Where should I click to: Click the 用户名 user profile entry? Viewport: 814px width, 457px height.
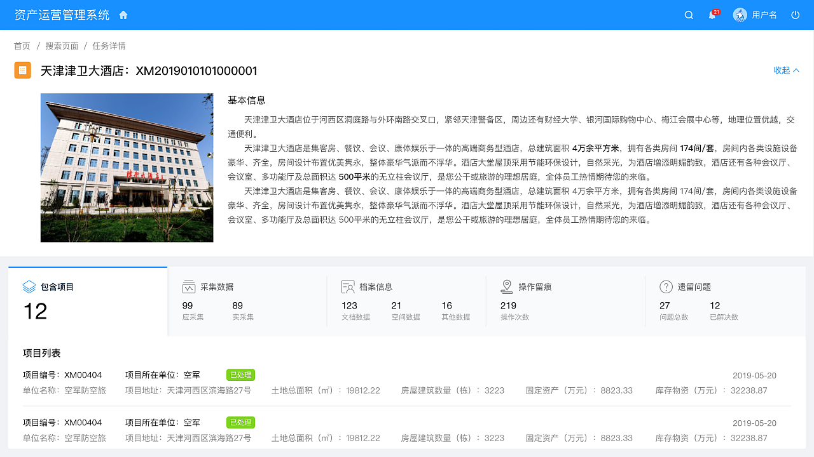(764, 15)
